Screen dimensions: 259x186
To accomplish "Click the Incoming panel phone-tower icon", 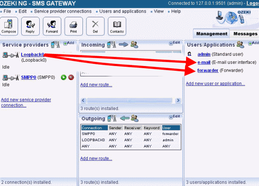I will [112, 44].
